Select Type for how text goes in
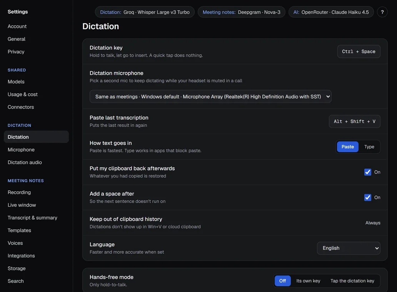Image resolution: width=397 pixels, height=292 pixels. 369,147
